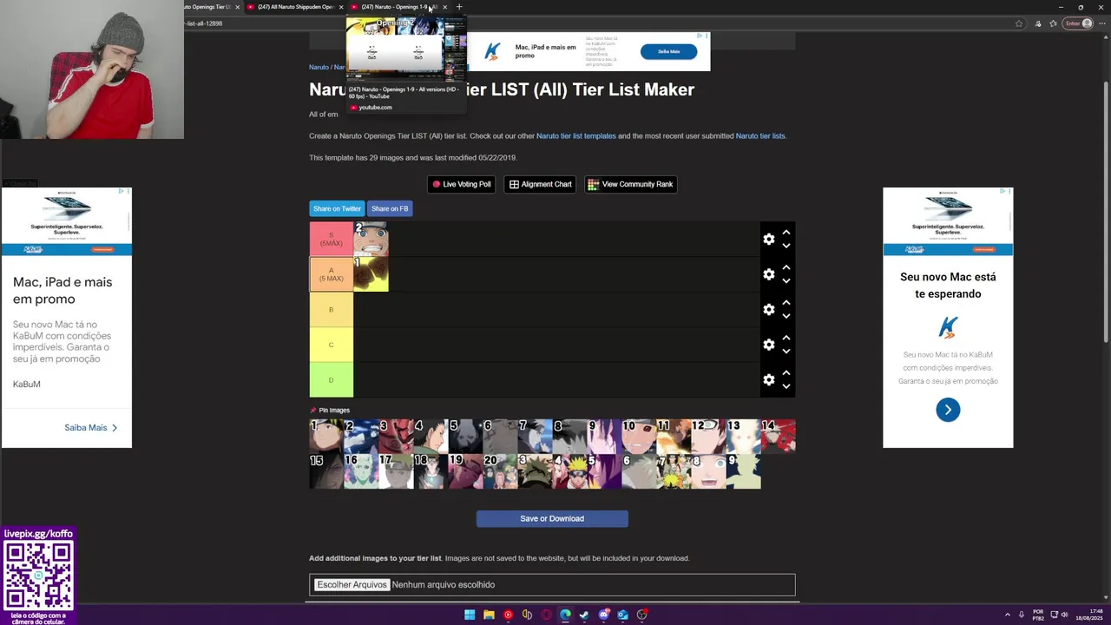Share the tier list on FB
Image resolution: width=1111 pixels, height=625 pixels.
click(389, 208)
